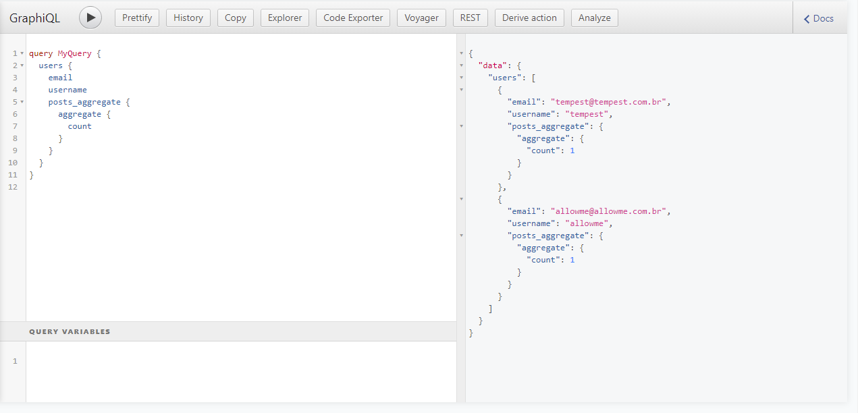The image size is (858, 413).
Task: Fold the MyQuery block at line 1
Action: click(22, 53)
